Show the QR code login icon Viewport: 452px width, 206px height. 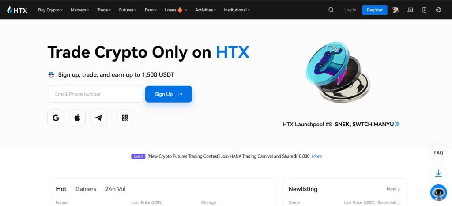pyautogui.click(x=125, y=118)
